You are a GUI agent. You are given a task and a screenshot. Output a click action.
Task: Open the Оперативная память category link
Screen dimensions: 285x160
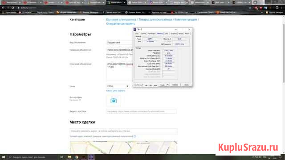[x=121, y=24]
